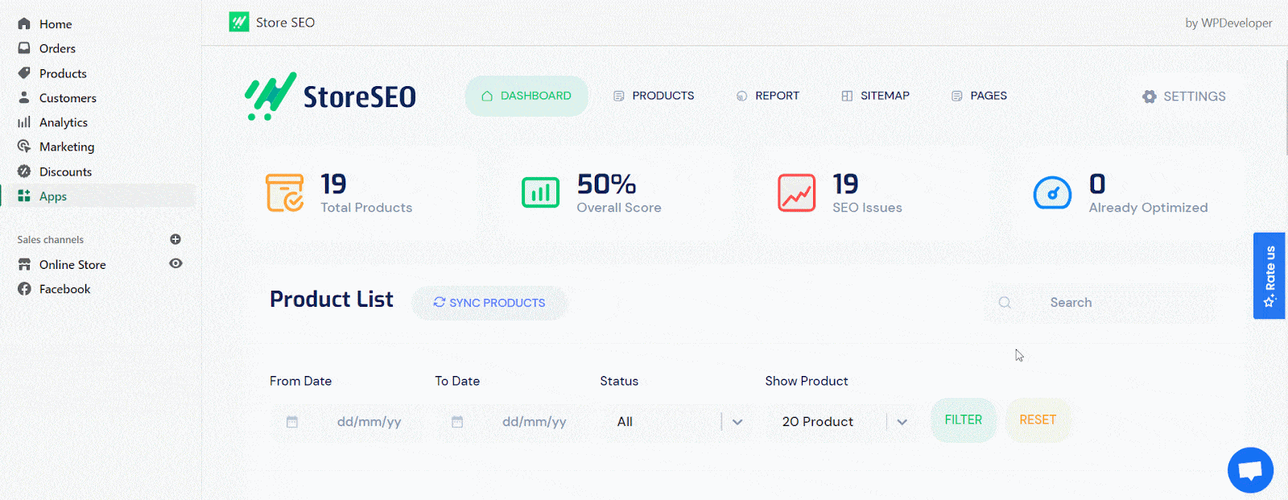Open Home in the sidebar

tap(56, 24)
